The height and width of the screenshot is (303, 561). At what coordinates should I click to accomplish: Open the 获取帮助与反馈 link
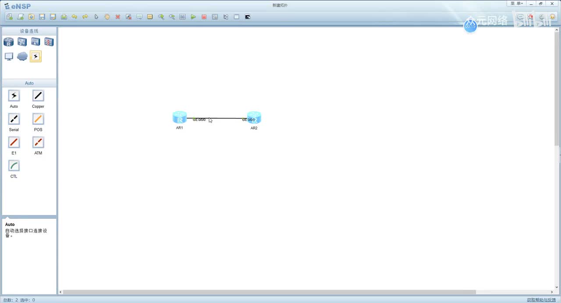[x=541, y=300]
